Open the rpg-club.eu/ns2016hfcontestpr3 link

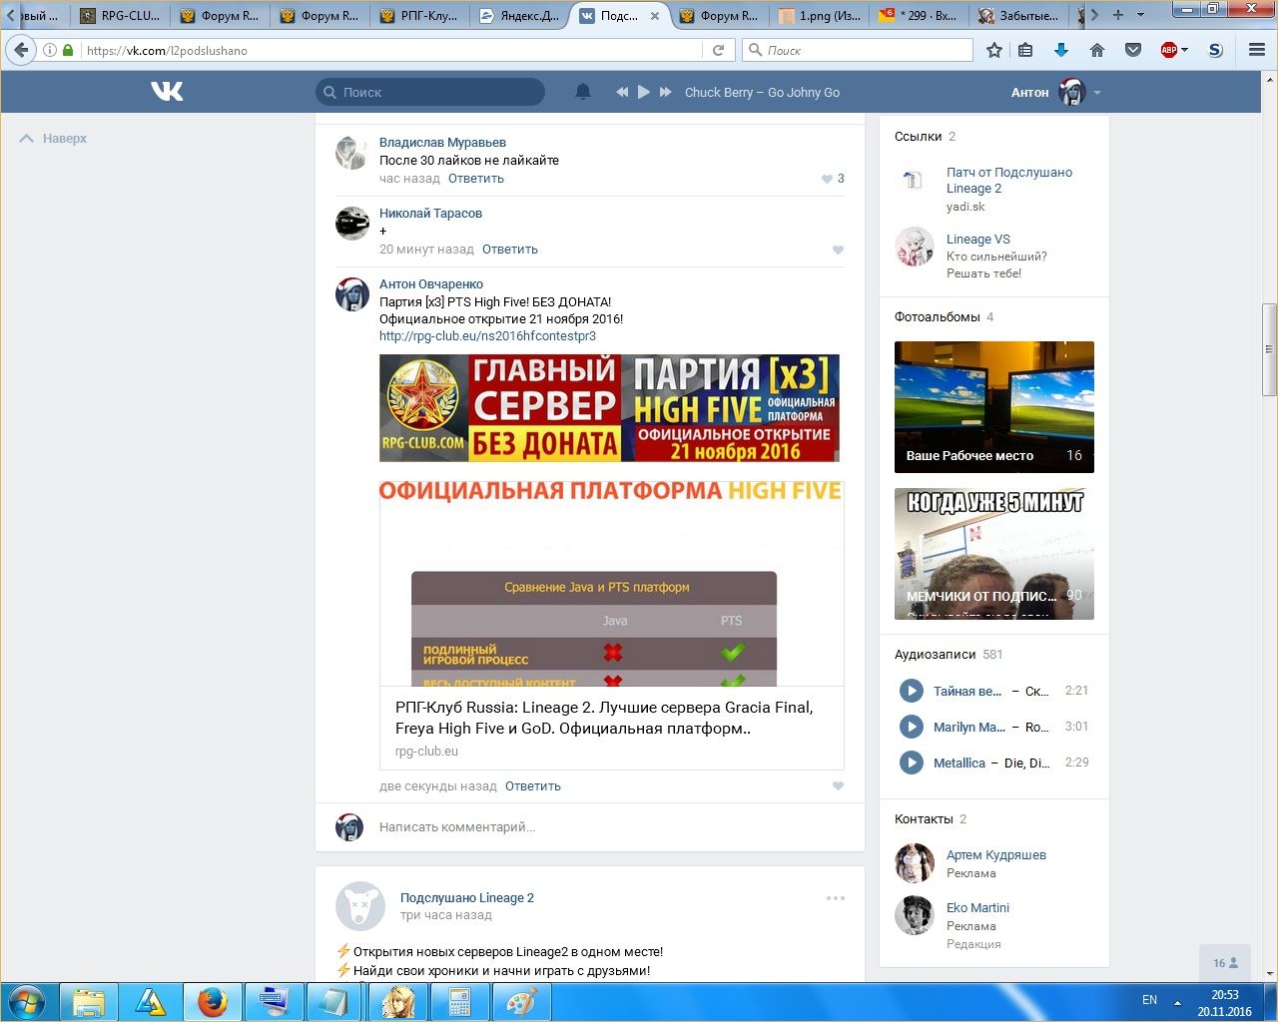tap(487, 336)
